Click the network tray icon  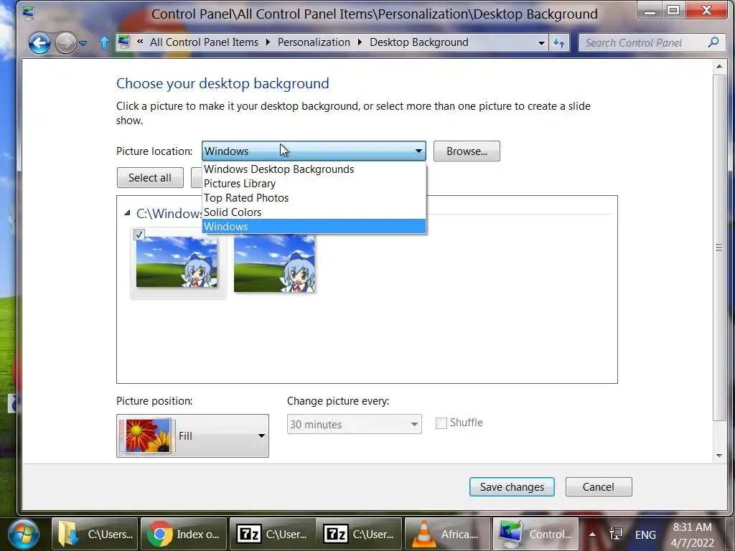[x=615, y=534]
